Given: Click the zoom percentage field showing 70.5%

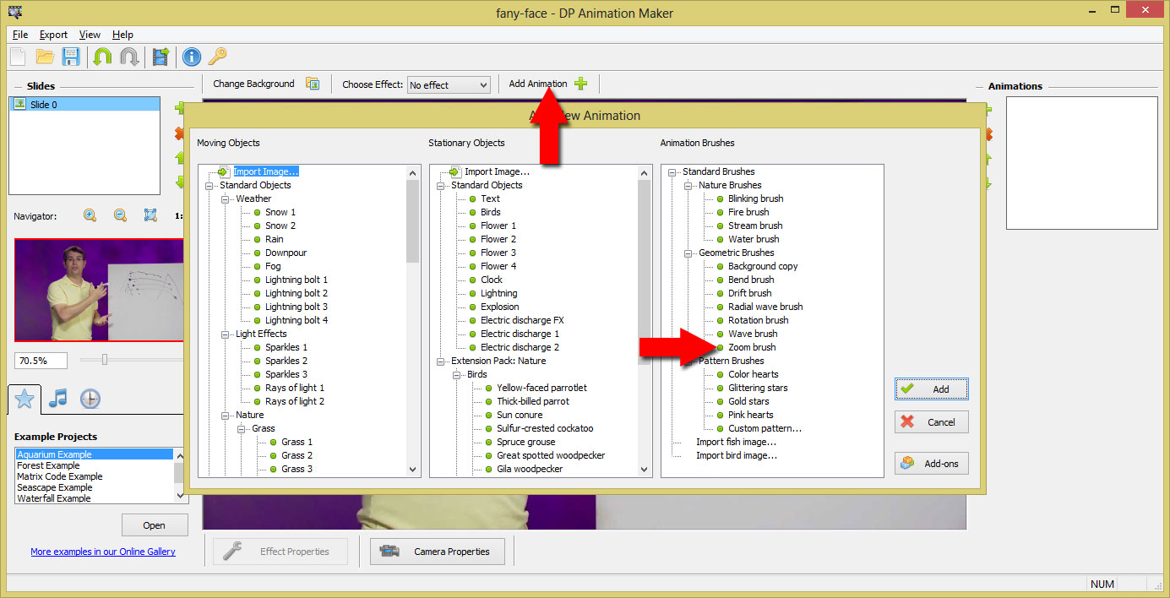Looking at the screenshot, I should (x=41, y=360).
